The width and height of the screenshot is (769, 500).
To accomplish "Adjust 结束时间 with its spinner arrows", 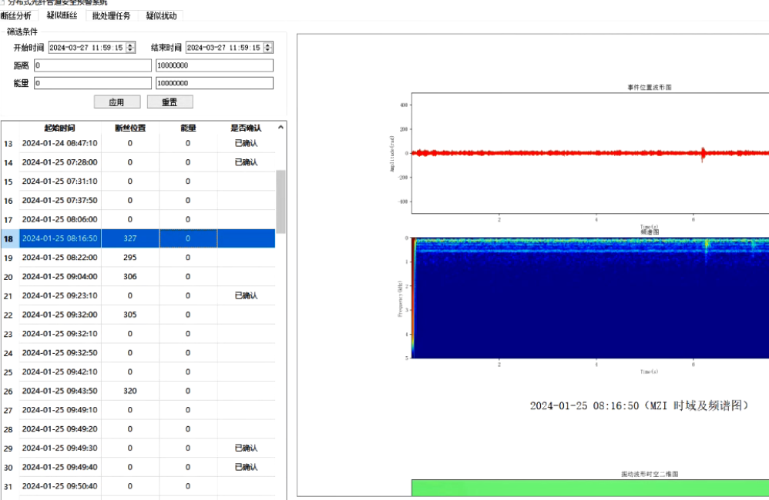I will pyautogui.click(x=268, y=48).
